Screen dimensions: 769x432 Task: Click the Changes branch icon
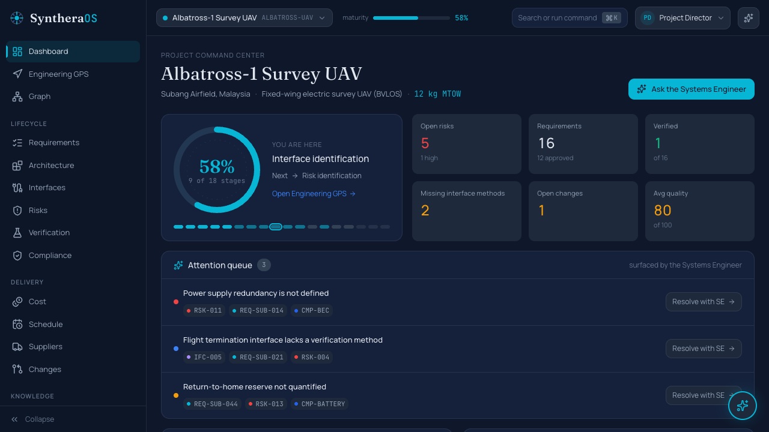[17, 370]
